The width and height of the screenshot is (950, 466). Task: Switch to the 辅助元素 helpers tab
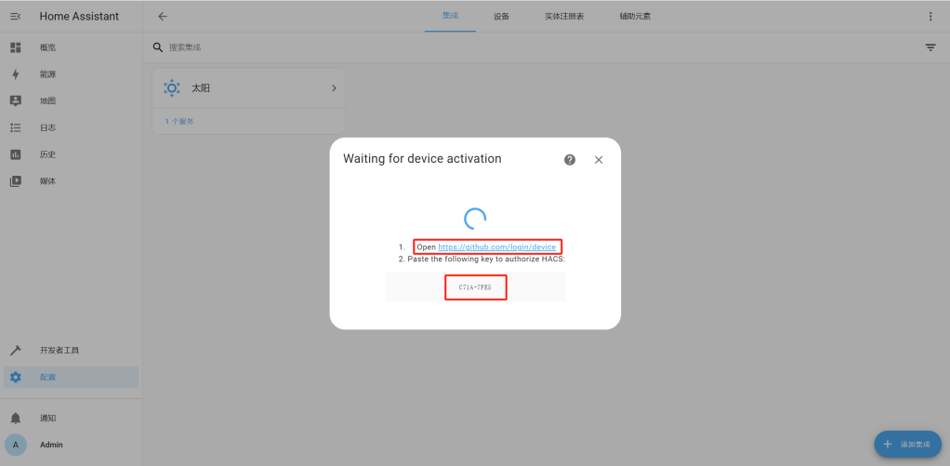pos(635,17)
